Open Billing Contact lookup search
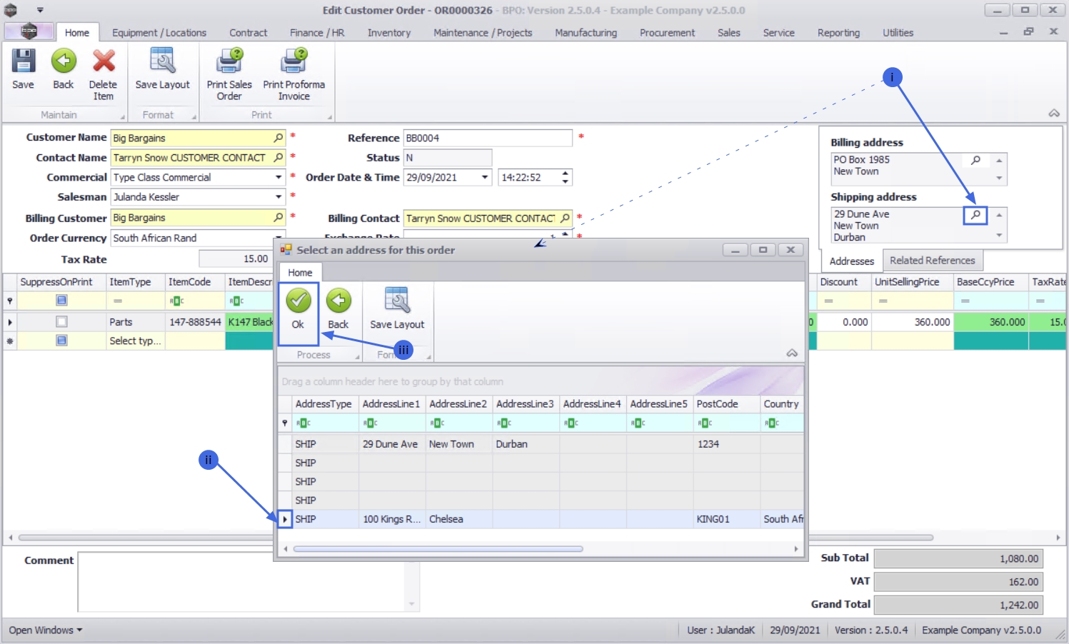 (565, 218)
